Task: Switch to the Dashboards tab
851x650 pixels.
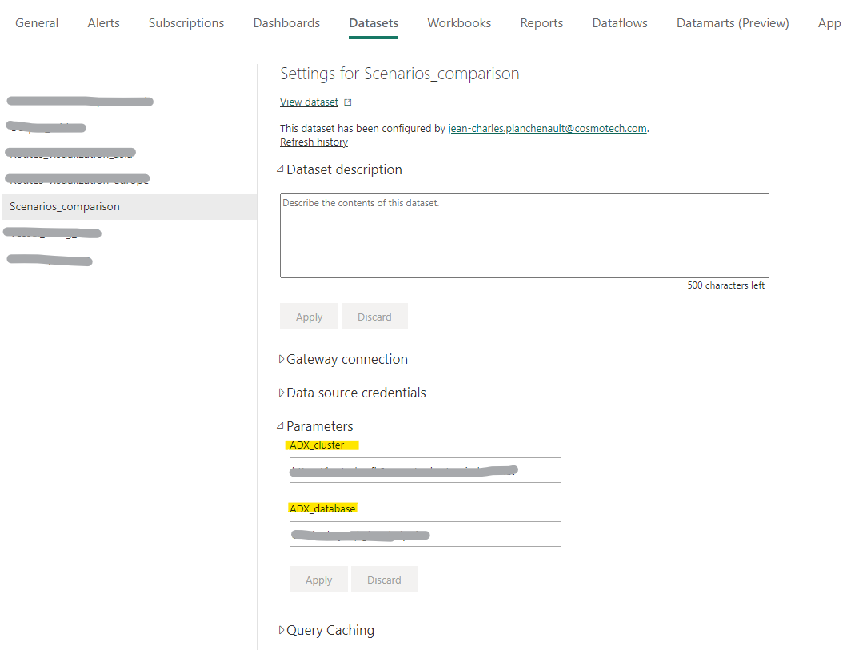Action: coord(286,22)
